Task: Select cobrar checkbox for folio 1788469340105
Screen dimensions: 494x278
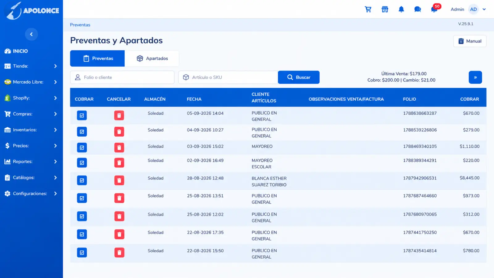Action: 82,148
